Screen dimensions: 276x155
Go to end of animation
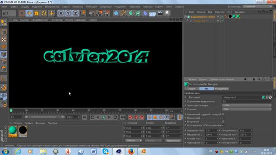122,117
